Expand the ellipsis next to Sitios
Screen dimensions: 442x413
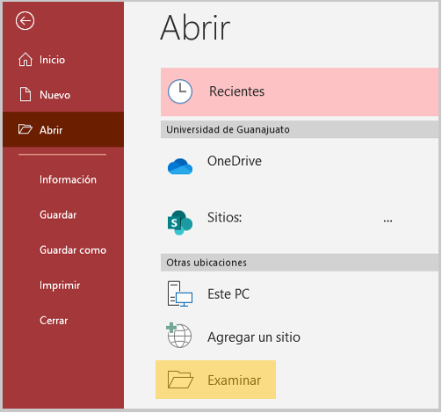pyautogui.click(x=388, y=221)
